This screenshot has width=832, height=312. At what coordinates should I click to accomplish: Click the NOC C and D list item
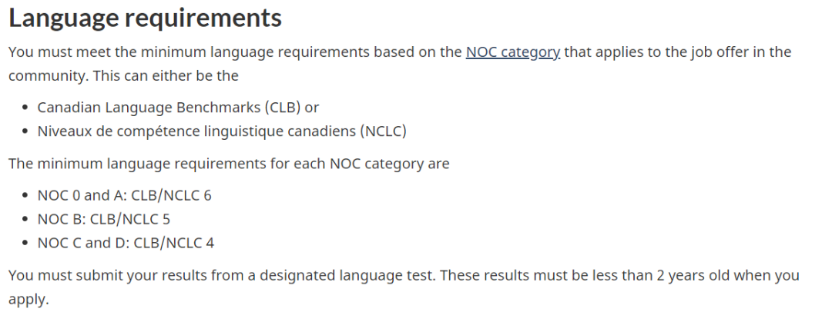pyautogui.click(x=126, y=243)
